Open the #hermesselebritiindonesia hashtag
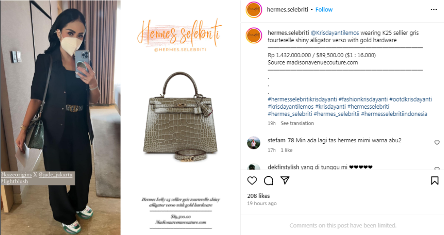The width and height of the screenshot is (444, 235). point(394,114)
